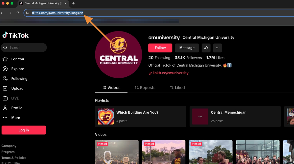Image resolution: width=294 pixels, height=164 pixels.
Task: Open the Following page
Action: [15, 78]
